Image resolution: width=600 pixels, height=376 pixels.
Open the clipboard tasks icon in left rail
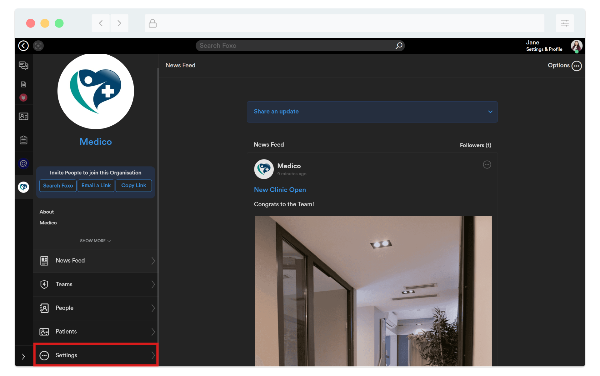(x=23, y=140)
